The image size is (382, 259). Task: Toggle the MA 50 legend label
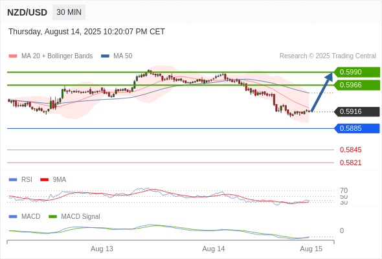coord(123,56)
